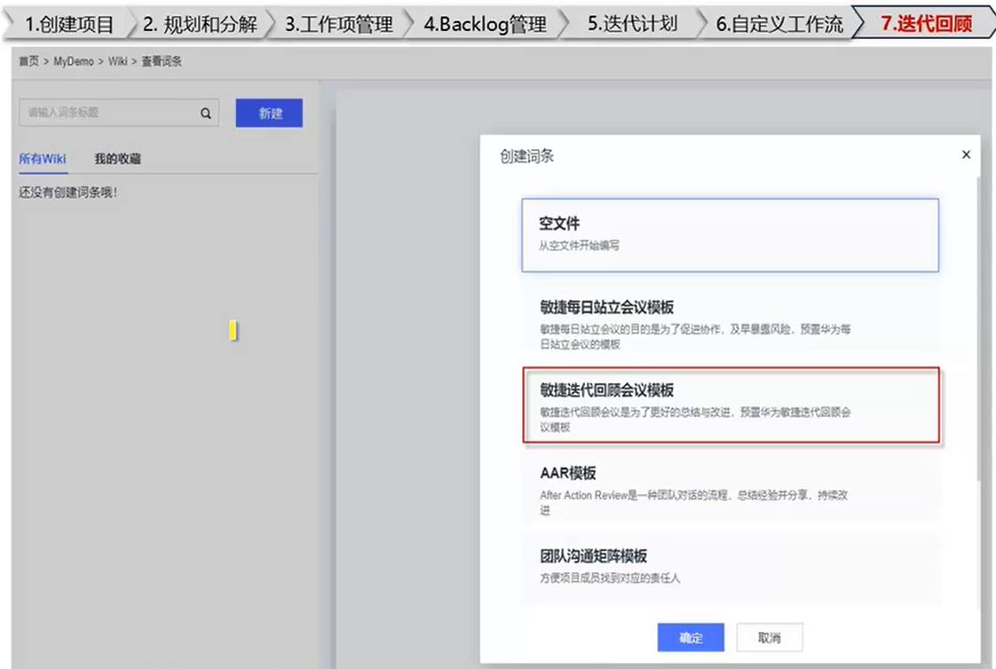Image resolution: width=996 pixels, height=669 pixels.
Task: Click the search magnifier icon
Action: point(205,113)
